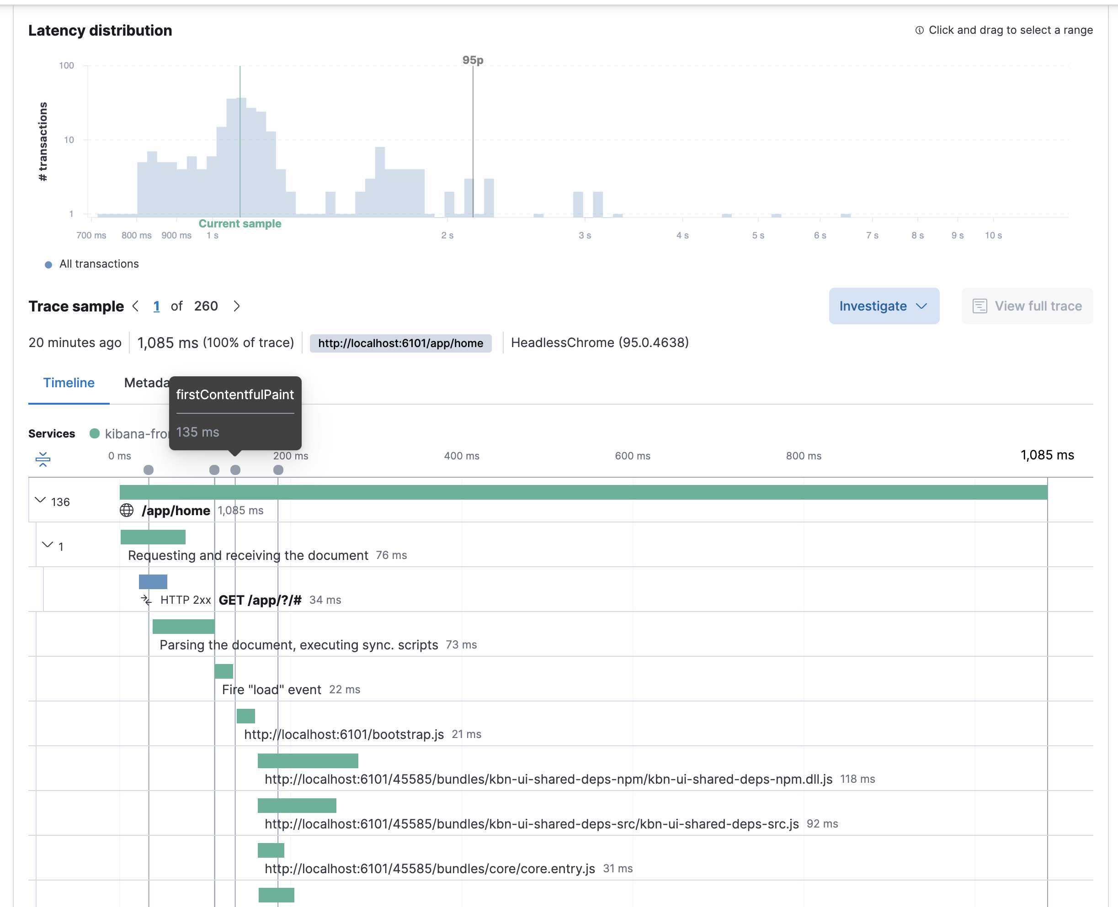Click the globe icon beside /app/home transaction
The image size is (1118, 907).
click(126, 511)
